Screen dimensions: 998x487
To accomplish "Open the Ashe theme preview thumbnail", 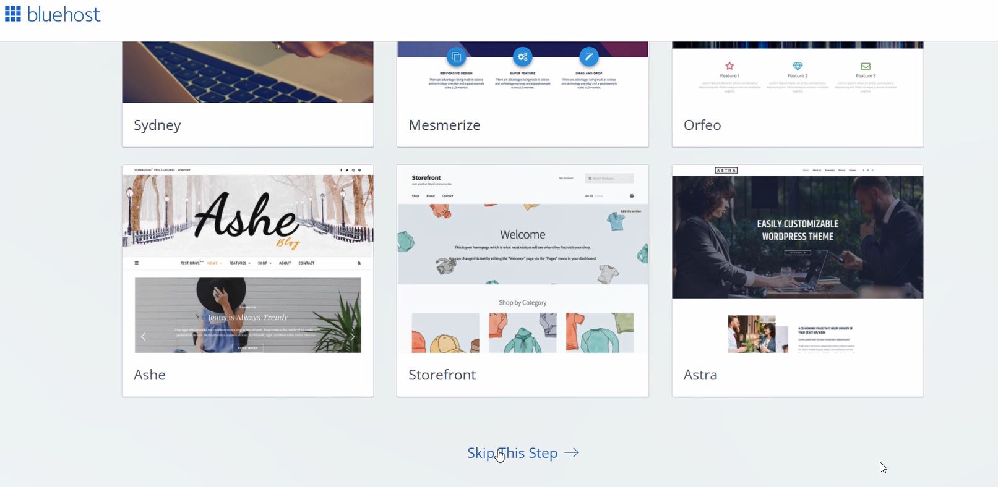I will point(247,259).
